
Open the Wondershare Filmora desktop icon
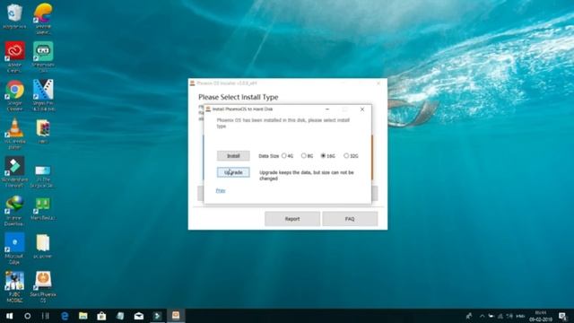(14, 171)
